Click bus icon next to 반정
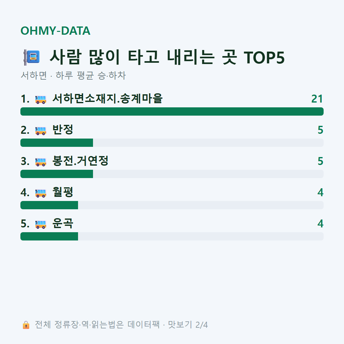Screen dimensions: 344x344 (41, 131)
